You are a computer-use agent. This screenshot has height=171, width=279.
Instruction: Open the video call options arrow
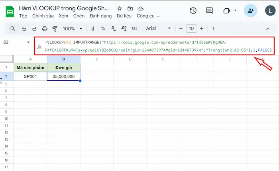pyautogui.click(x=236, y=11)
